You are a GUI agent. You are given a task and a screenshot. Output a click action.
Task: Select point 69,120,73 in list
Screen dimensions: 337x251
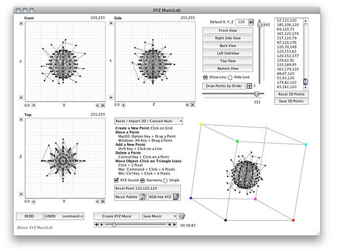pos(285,29)
